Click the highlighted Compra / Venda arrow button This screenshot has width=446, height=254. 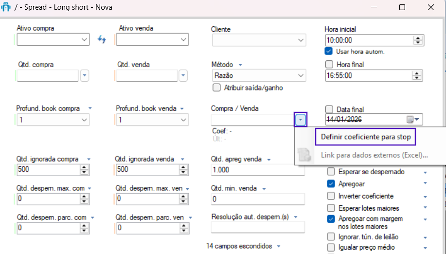(x=301, y=120)
